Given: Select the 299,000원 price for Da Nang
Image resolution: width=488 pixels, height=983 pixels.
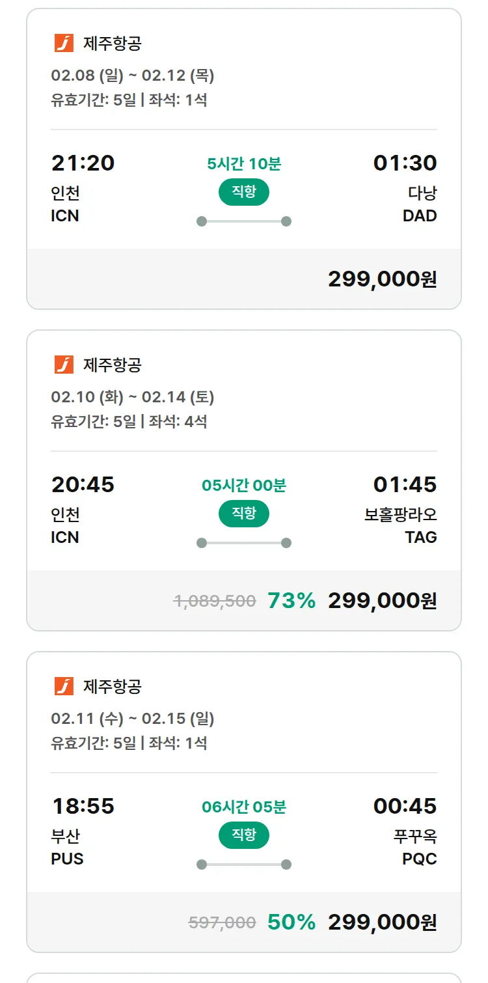Looking at the screenshot, I should pos(382,279).
